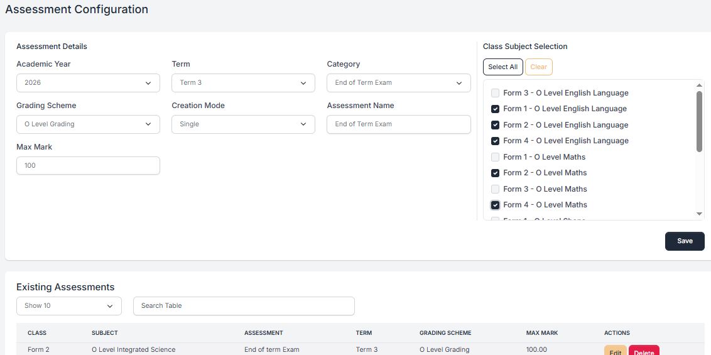Screen dimensions: 711x355
Task: Open the Creation Mode Single dropdown
Action: [x=243, y=124]
